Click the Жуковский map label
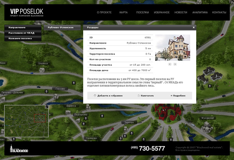The width and height of the screenshot is (234, 160). click(x=208, y=118)
